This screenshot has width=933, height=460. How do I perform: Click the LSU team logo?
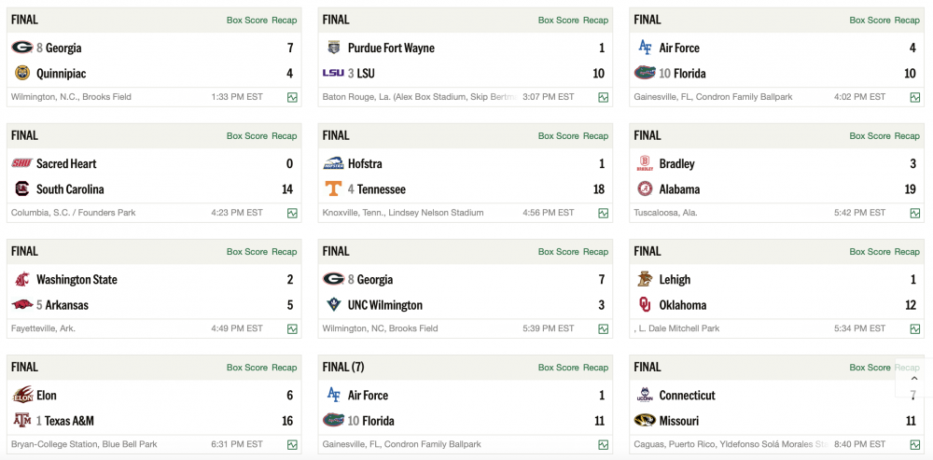coord(333,73)
